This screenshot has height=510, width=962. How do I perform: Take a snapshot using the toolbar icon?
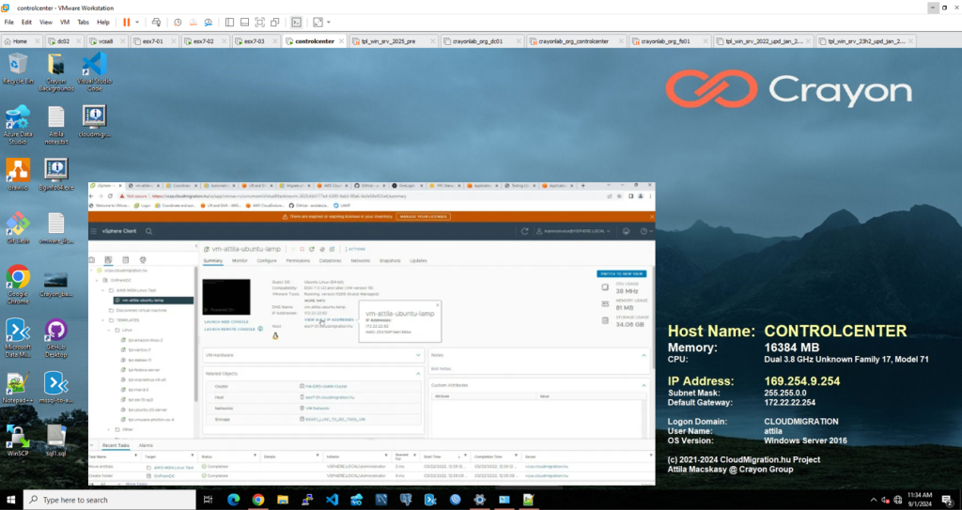click(178, 22)
